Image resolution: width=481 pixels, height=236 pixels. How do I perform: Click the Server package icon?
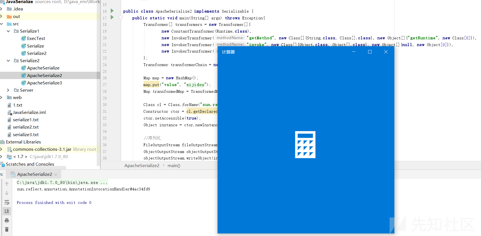pyautogui.click(x=16, y=90)
